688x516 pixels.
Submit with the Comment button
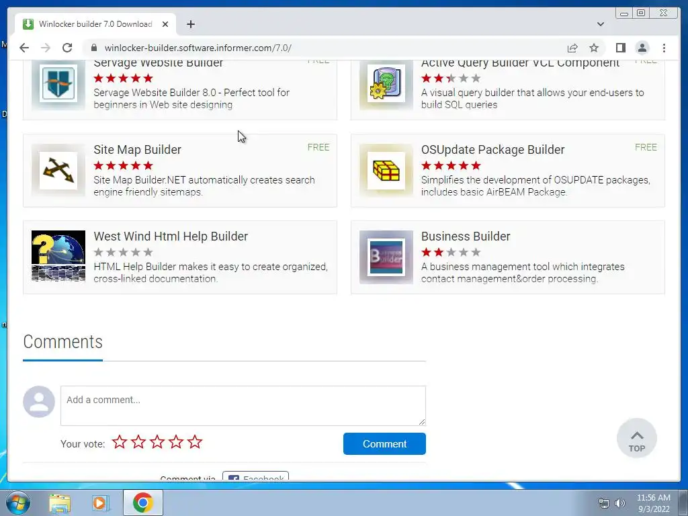pyautogui.click(x=384, y=443)
